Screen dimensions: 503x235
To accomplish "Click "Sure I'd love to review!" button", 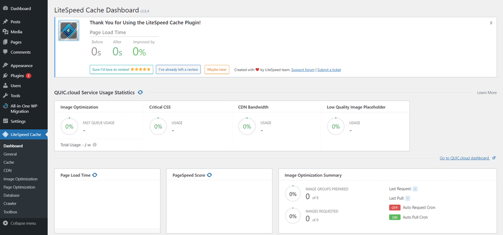I will 121,70.
